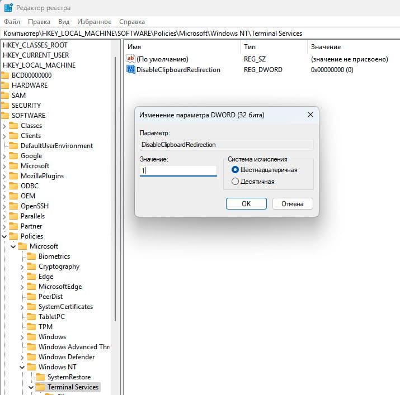Click the Registry Editor app icon in title bar
This screenshot has height=395, width=400.
[8, 8]
